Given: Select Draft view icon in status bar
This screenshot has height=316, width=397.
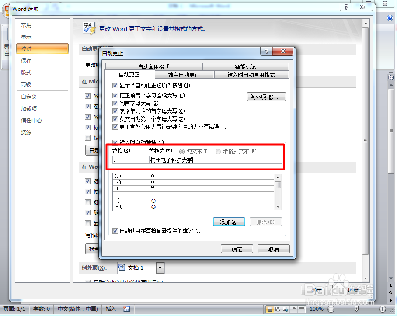Looking at the screenshot, I should pyautogui.click(x=302, y=309).
